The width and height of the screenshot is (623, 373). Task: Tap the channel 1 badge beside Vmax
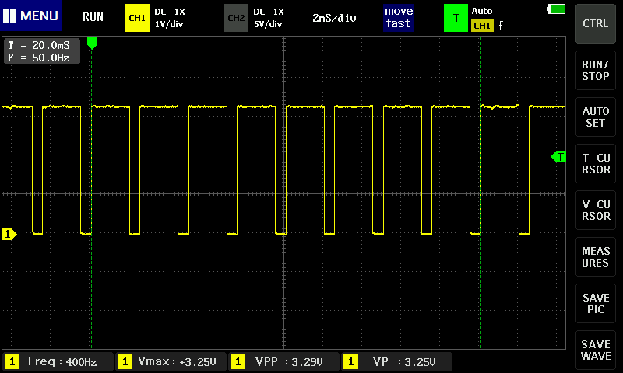pyautogui.click(x=125, y=361)
